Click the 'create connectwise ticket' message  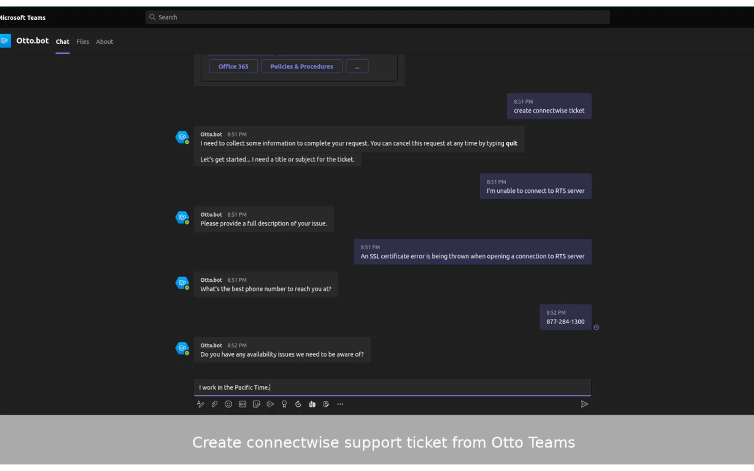pyautogui.click(x=549, y=106)
